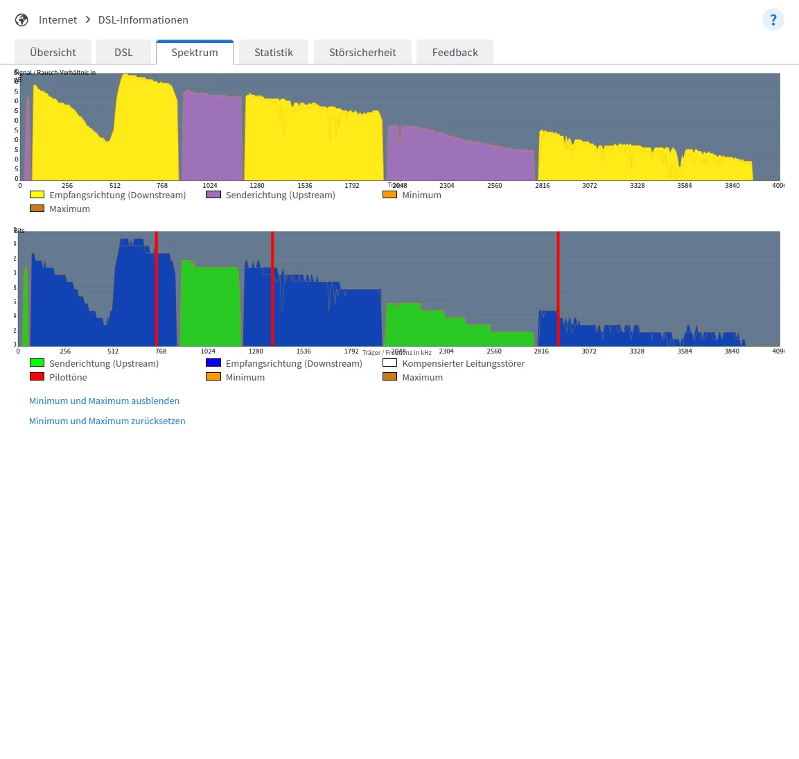Click the globe Internet icon
799x759 pixels.
[21, 20]
